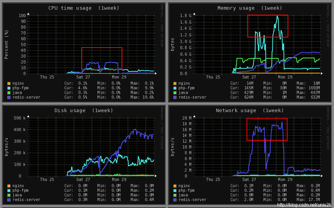Image resolution: width=334 pixels, height=208 pixels.
Task: Click the nginx orange swatch in Memory legend
Action: 175,84
